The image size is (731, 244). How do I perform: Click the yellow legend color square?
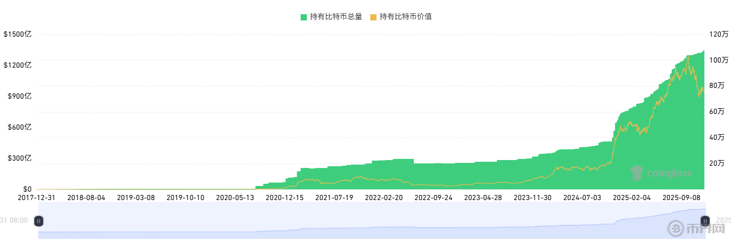(x=373, y=17)
